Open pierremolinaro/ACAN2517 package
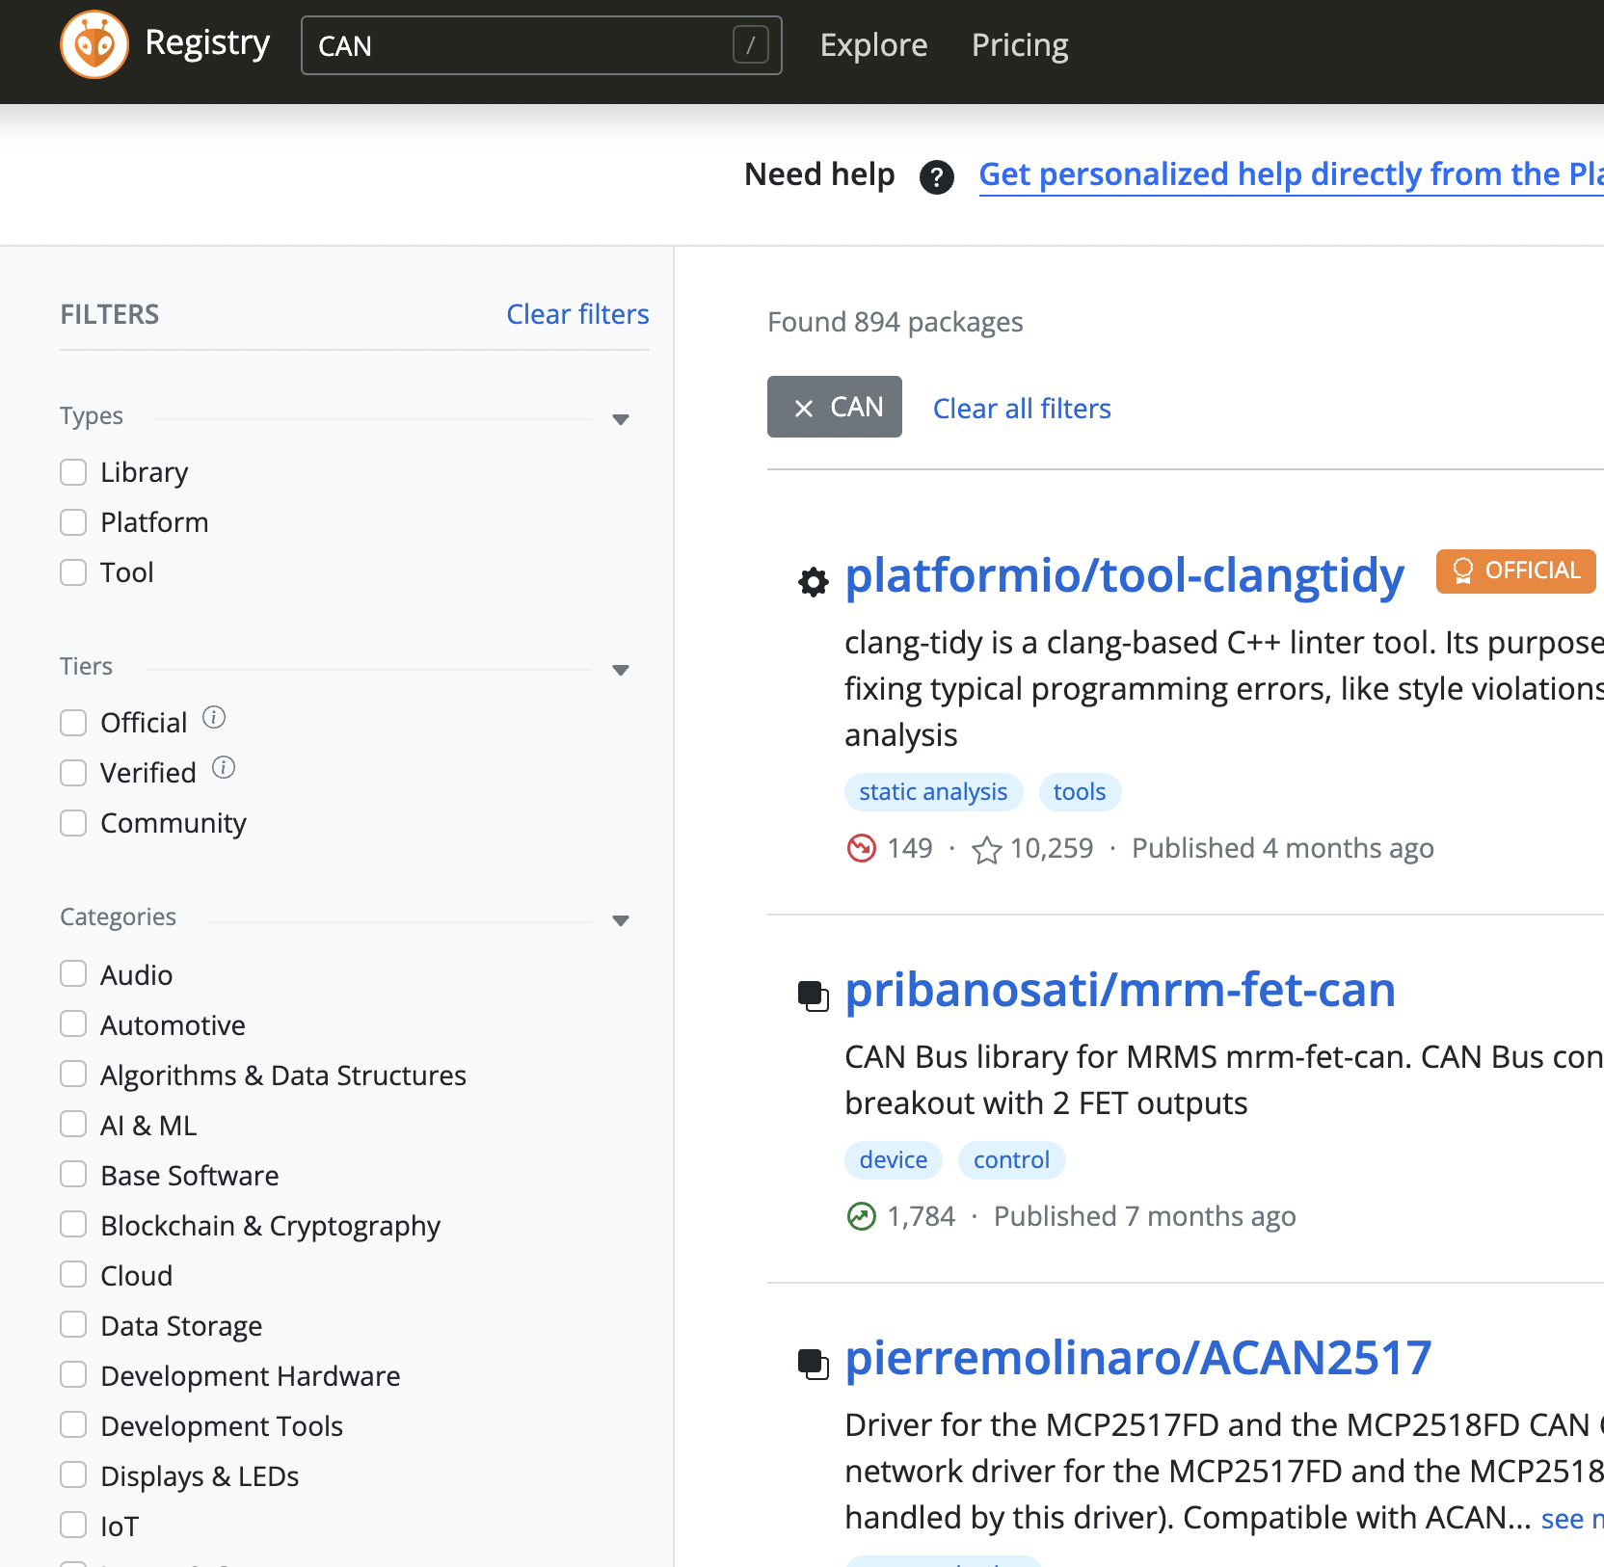 tap(1138, 1358)
